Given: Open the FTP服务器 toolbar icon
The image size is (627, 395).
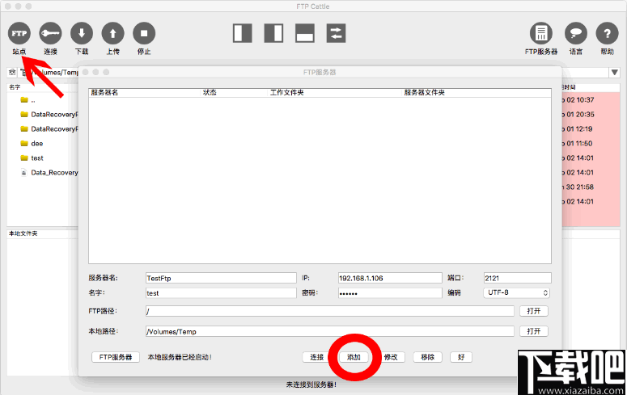Looking at the screenshot, I should click(541, 33).
